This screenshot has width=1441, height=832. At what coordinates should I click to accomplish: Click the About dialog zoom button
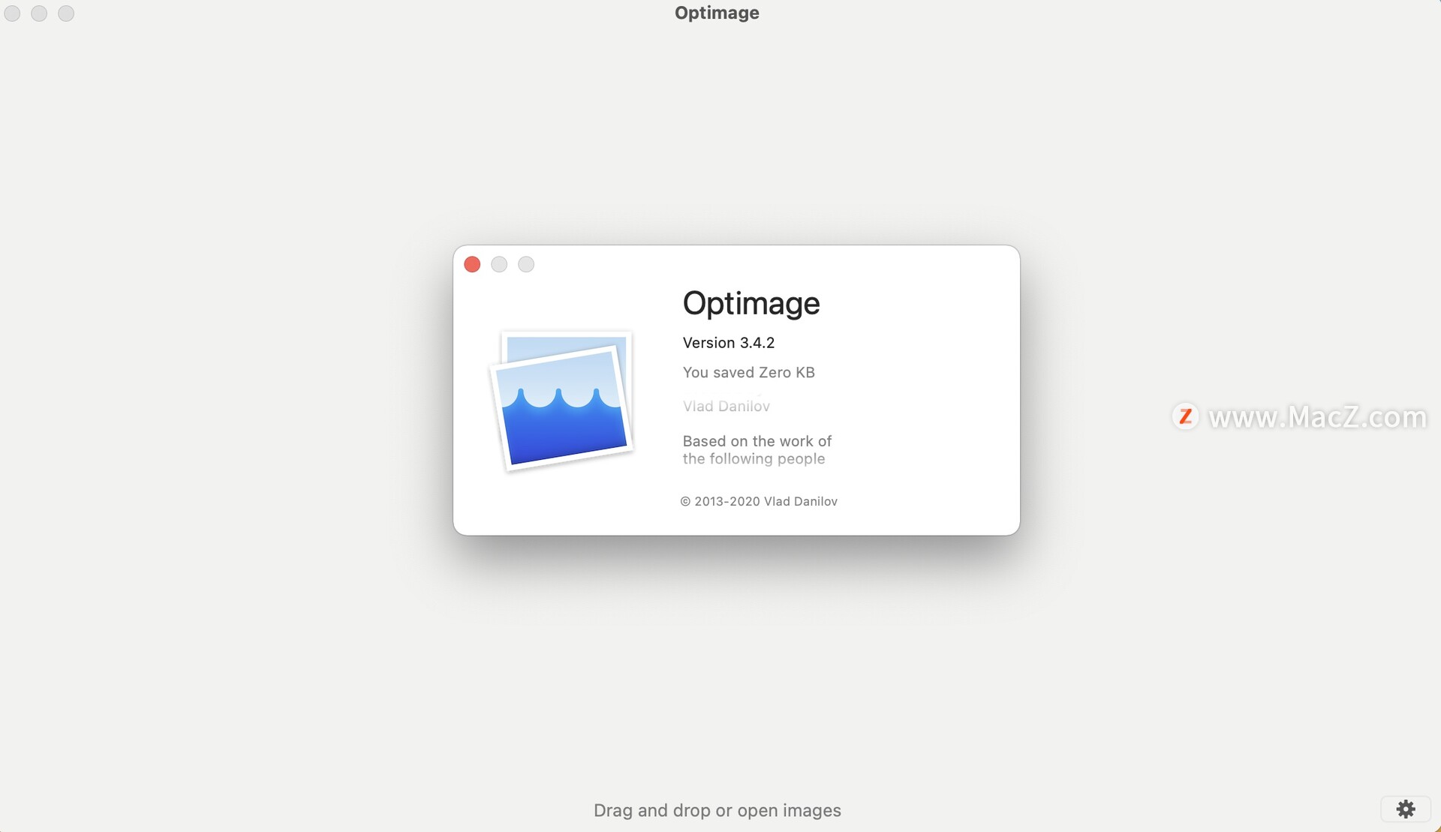click(x=526, y=264)
